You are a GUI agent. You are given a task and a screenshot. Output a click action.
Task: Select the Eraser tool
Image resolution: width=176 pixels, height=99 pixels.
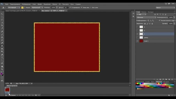(x=2, y=43)
